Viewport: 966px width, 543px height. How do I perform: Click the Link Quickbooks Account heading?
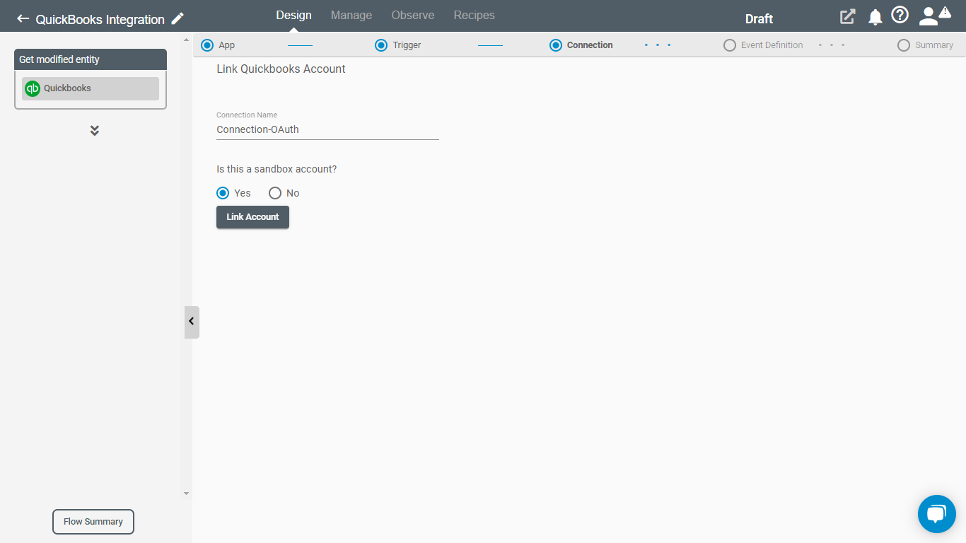(281, 69)
